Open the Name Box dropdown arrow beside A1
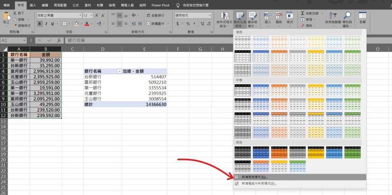This screenshot has height=195, width=392. [x=24, y=40]
